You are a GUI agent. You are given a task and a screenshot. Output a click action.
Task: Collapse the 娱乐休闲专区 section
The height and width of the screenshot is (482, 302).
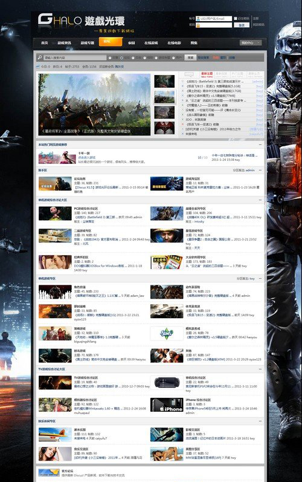click(260, 421)
